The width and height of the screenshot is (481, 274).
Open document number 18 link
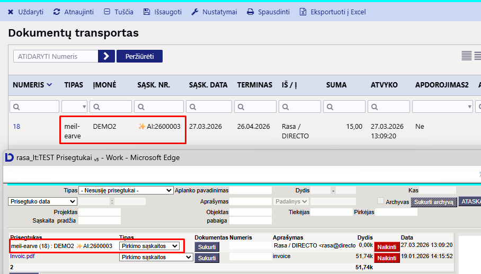[x=16, y=127]
